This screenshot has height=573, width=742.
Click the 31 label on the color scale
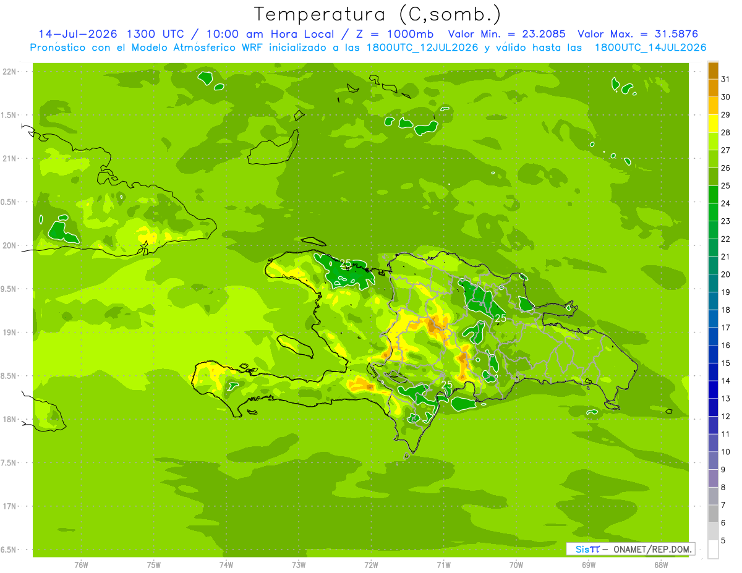(726, 79)
